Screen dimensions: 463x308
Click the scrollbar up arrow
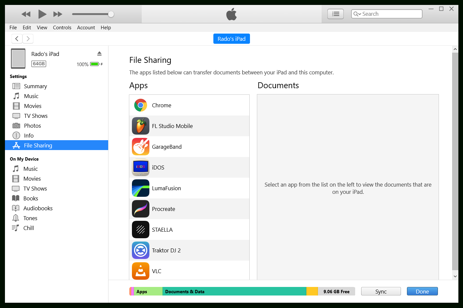click(x=455, y=49)
